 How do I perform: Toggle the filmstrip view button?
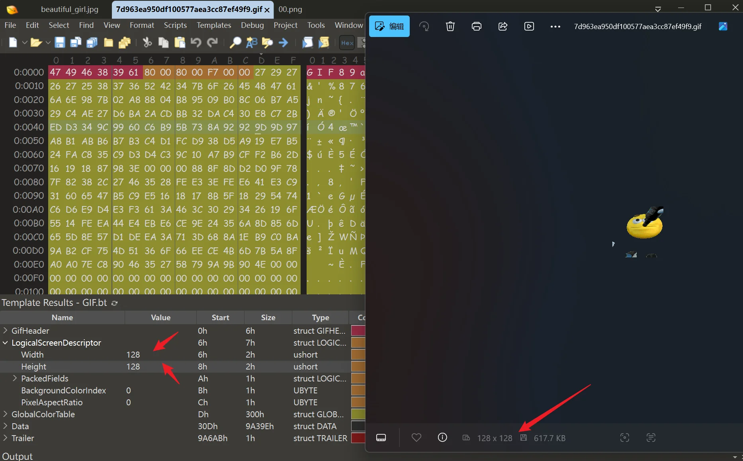(x=381, y=438)
